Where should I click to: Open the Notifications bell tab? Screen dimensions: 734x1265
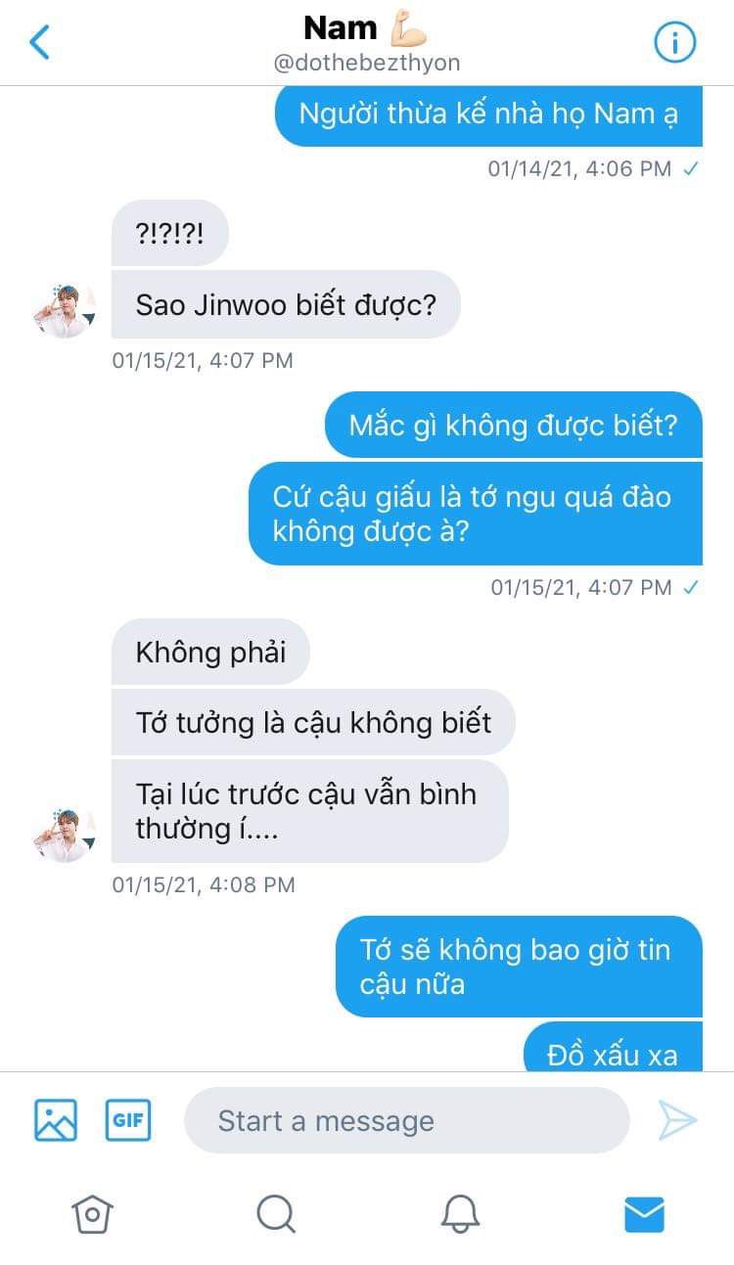pos(460,1214)
